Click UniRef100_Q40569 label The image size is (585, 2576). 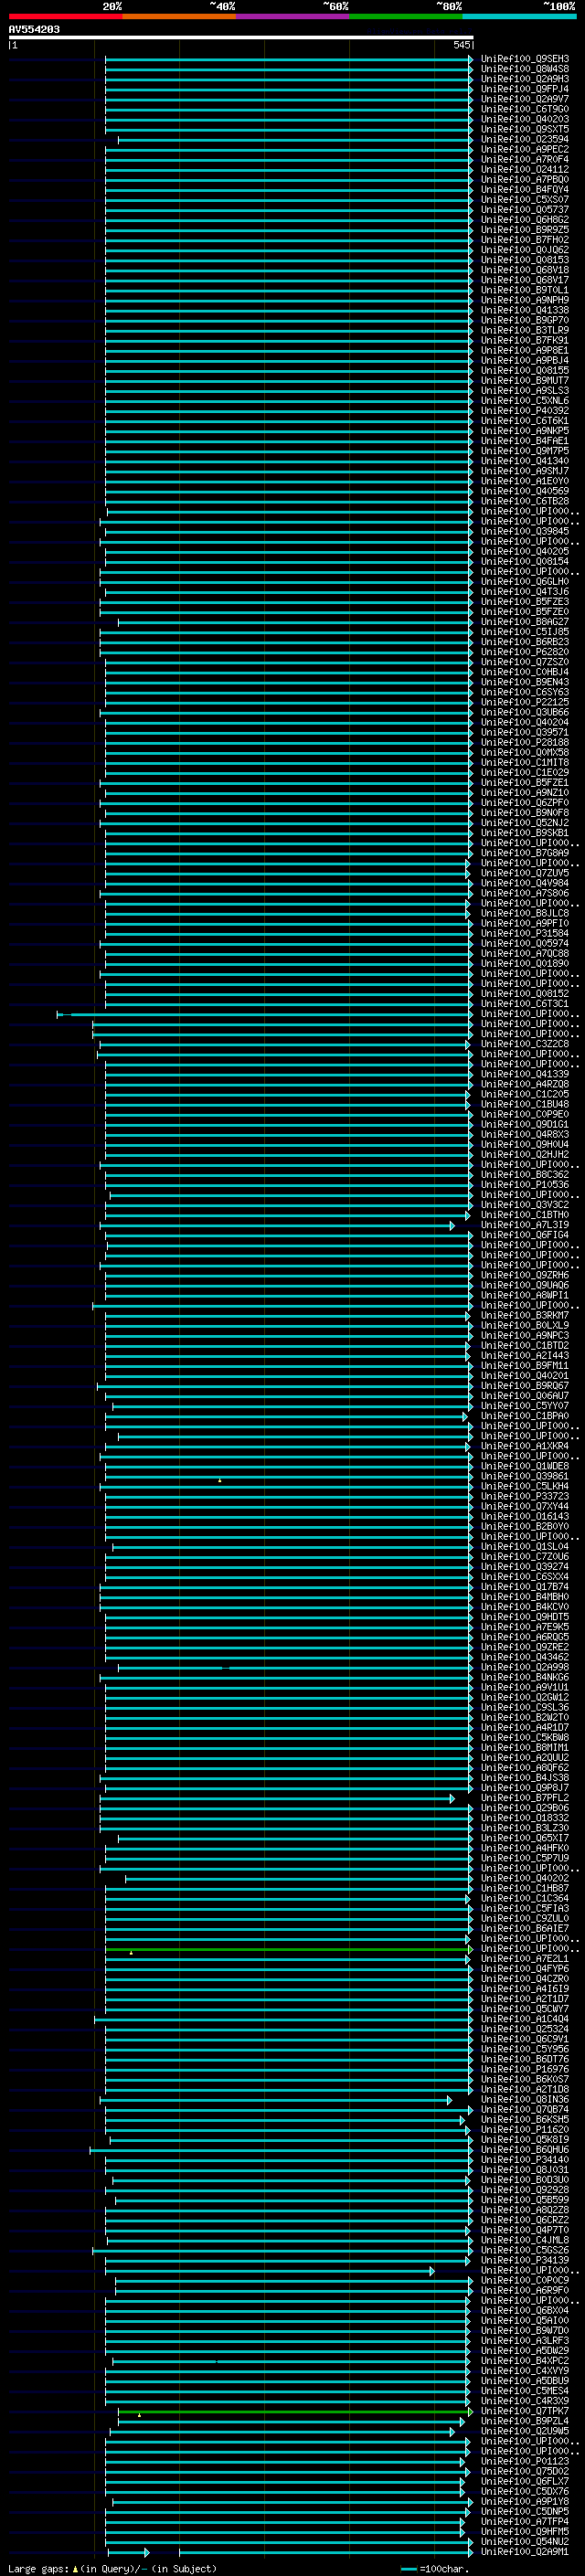pos(525,491)
